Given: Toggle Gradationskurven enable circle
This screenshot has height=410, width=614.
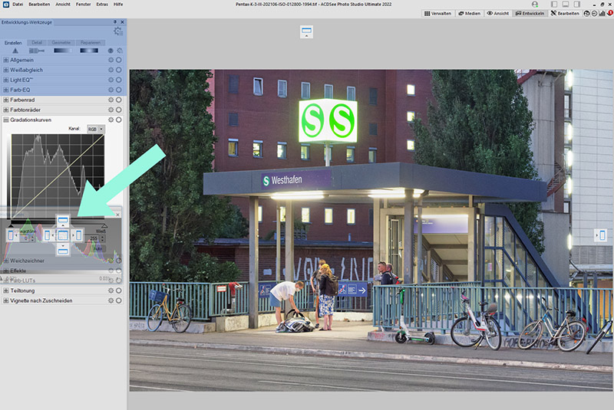Looking at the screenshot, I should point(119,120).
